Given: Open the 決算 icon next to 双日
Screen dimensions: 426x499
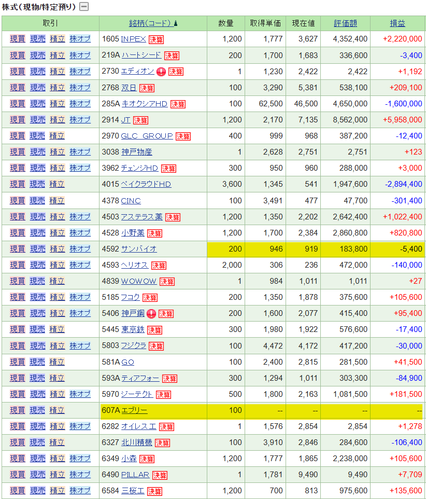Looking at the screenshot, I should [147, 88].
